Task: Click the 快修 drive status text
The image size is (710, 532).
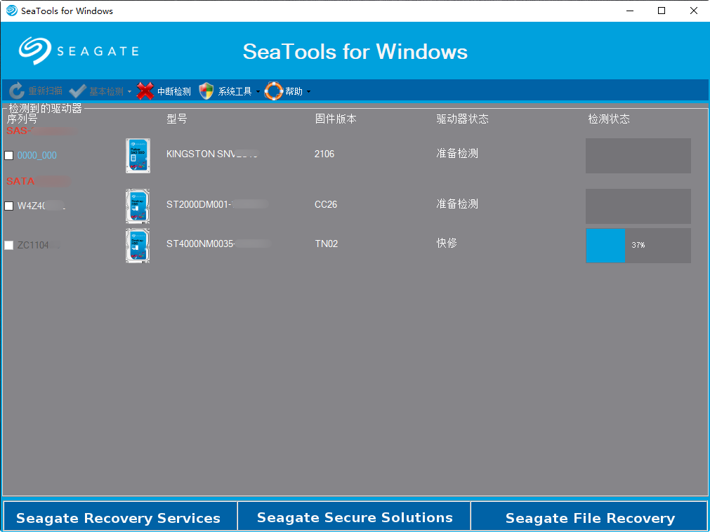Action: coord(447,243)
